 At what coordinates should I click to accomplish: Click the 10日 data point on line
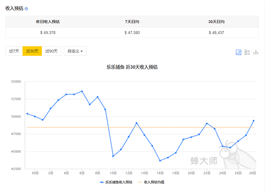[x=113, y=156]
